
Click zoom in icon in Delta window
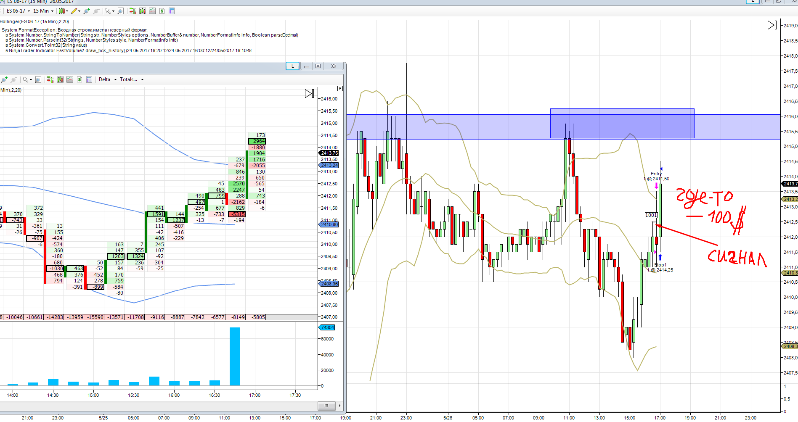point(4,79)
